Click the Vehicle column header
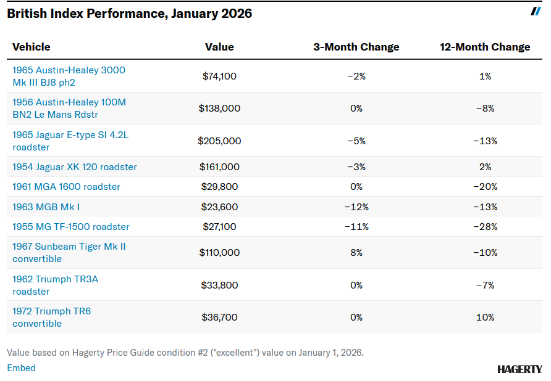 point(32,47)
